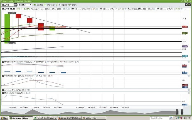Click the 2:01 PM taskbar clock
Viewport: 192px width, 120px height.
pos(187,118)
